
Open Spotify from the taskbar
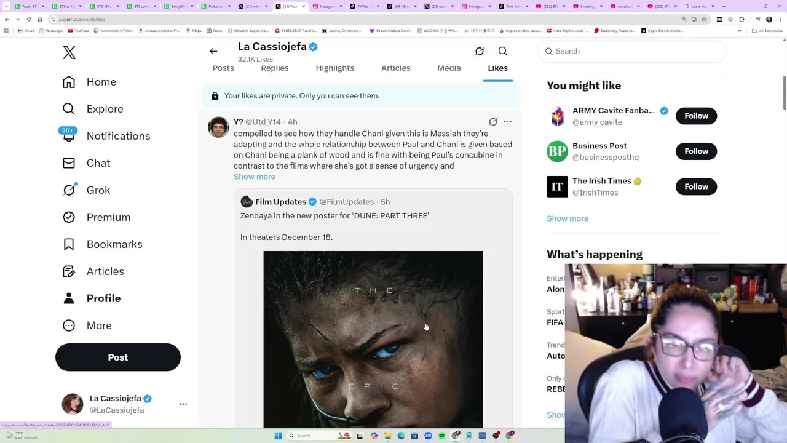coord(441,436)
